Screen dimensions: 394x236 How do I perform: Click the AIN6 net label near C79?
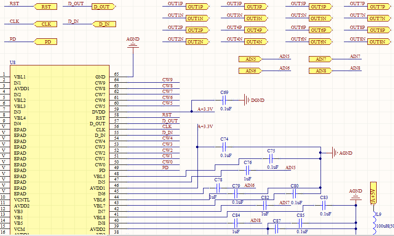pyautogui.click(x=249, y=185)
